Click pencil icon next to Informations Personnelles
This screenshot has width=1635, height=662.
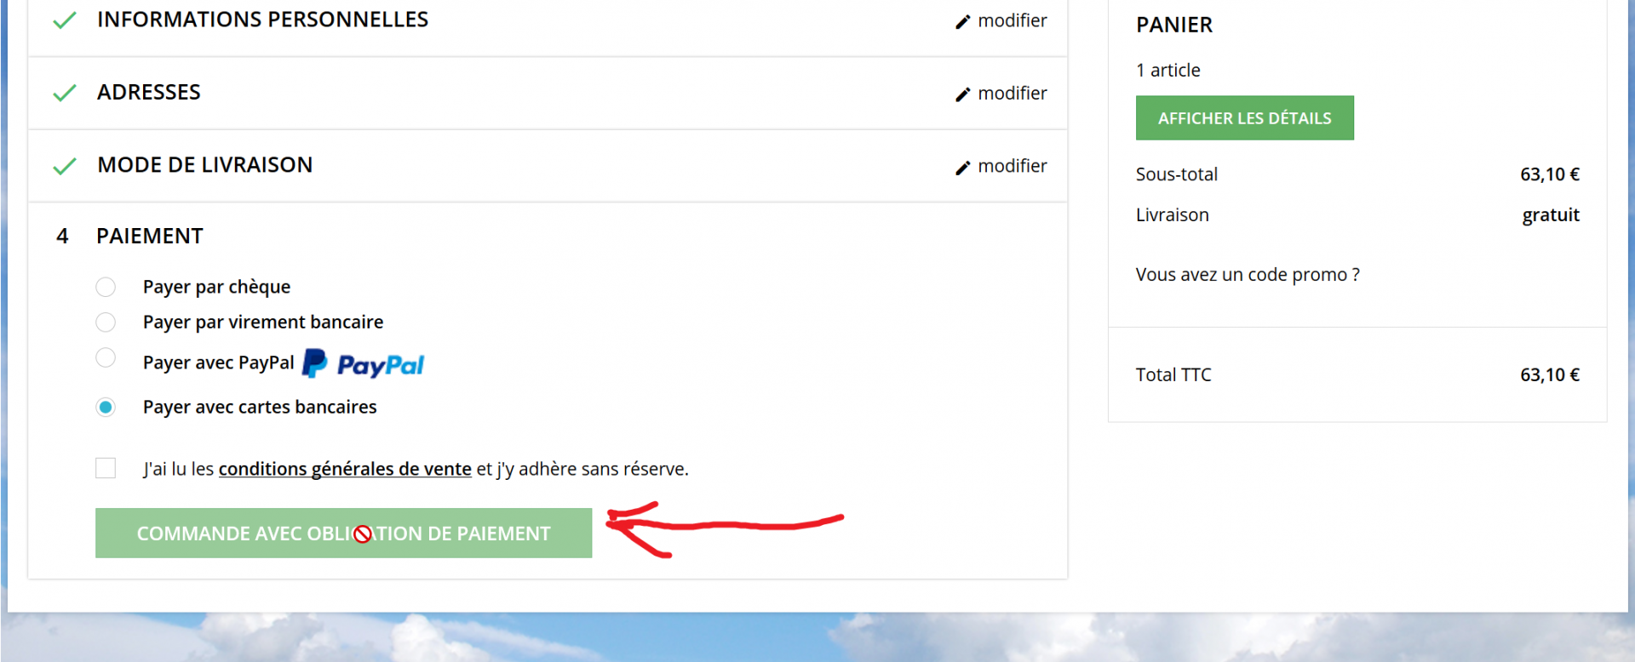962,22
